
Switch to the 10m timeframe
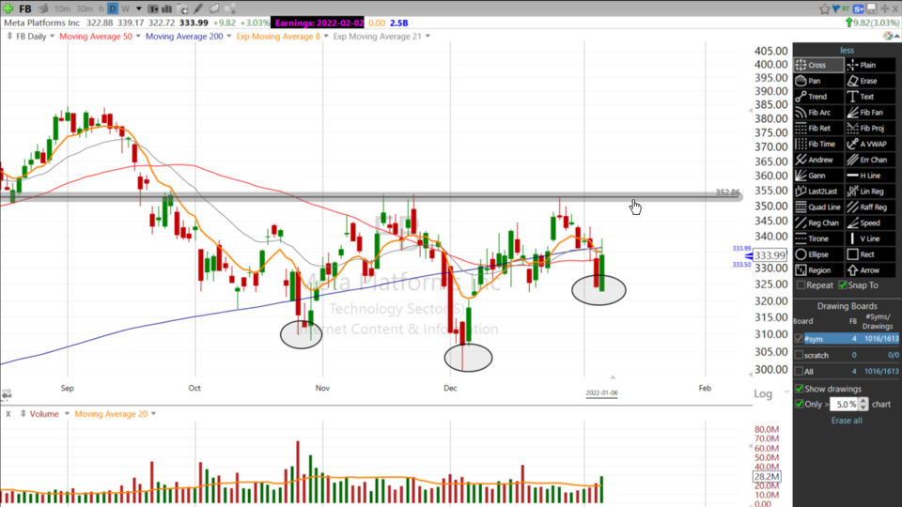click(x=62, y=8)
